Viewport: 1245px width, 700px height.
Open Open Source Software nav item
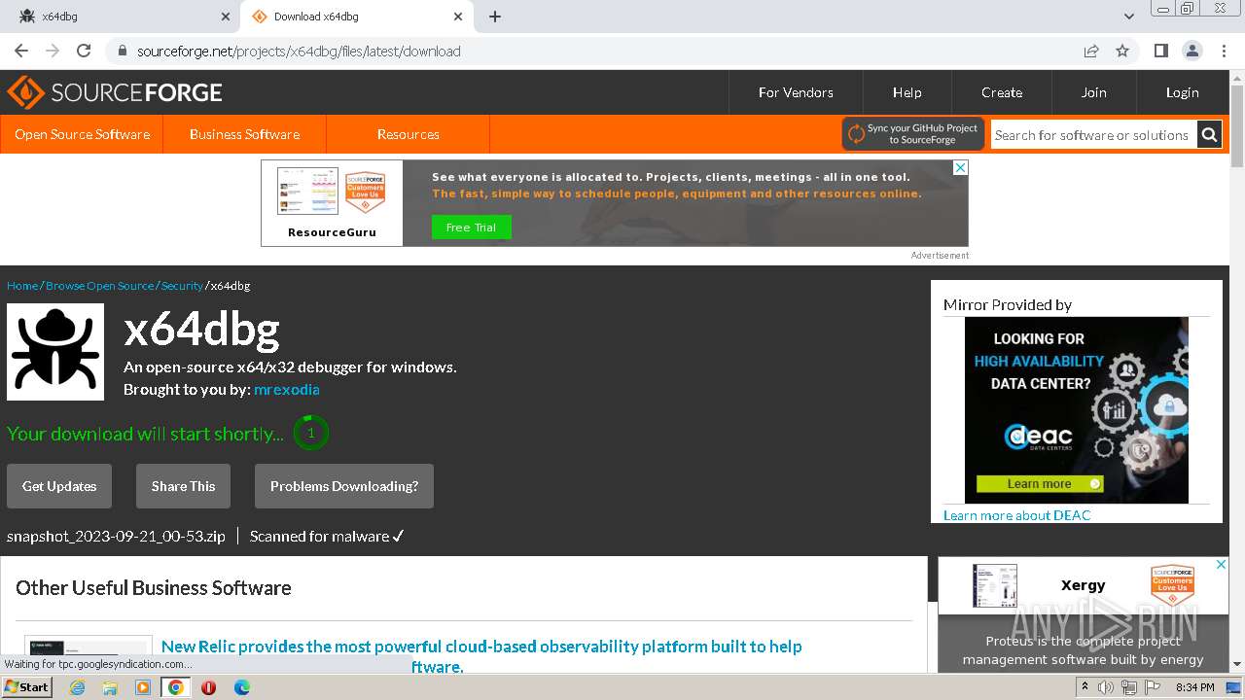tap(82, 134)
